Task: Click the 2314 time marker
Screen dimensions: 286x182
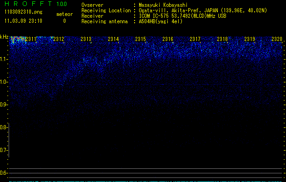Action: coord(113,39)
